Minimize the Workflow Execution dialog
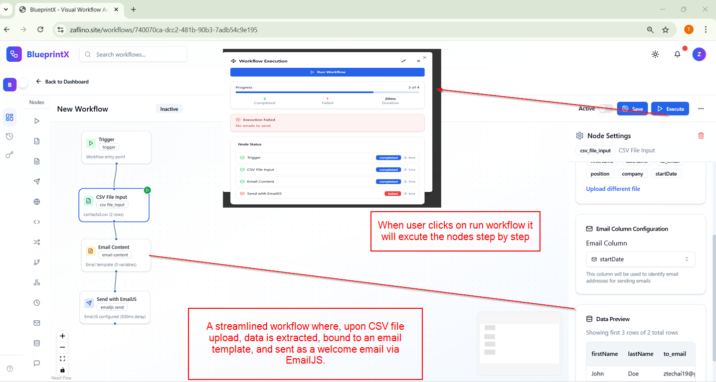This screenshot has width=716, height=382. pyautogui.click(x=403, y=61)
